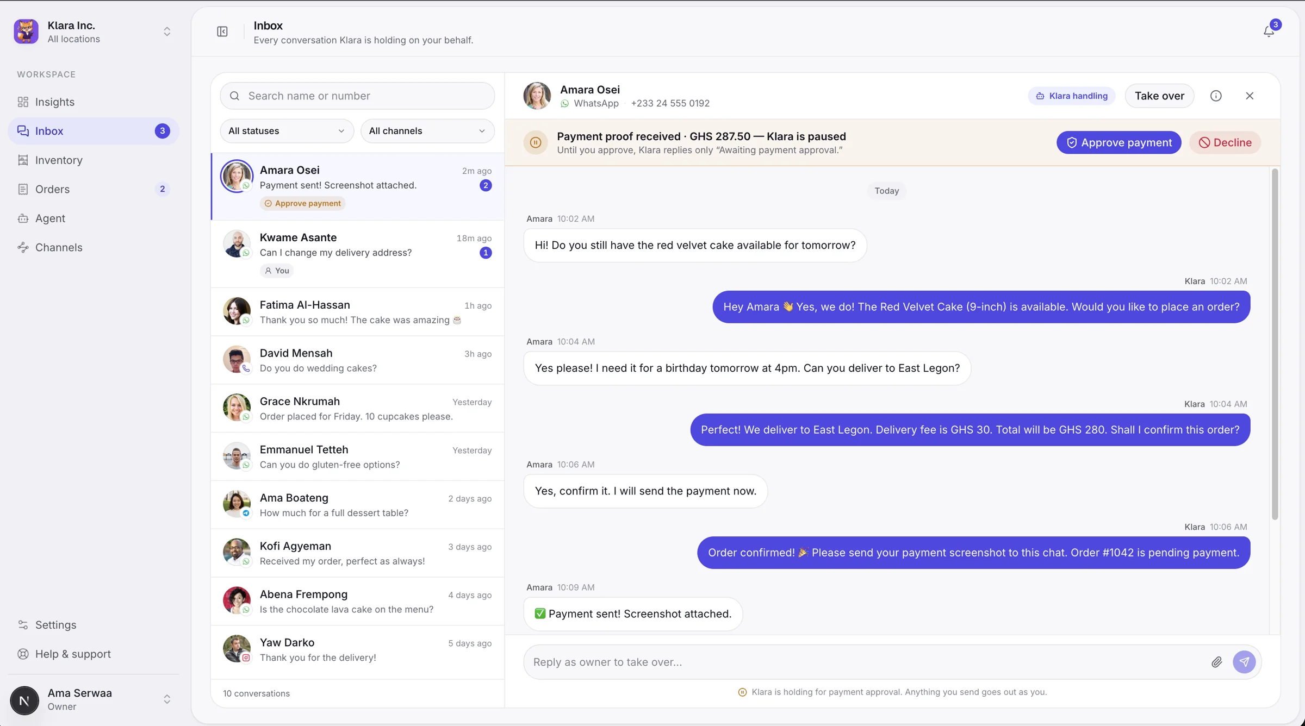This screenshot has height=726, width=1305.
Task: Open Inventory in the sidebar
Action: 94,160
